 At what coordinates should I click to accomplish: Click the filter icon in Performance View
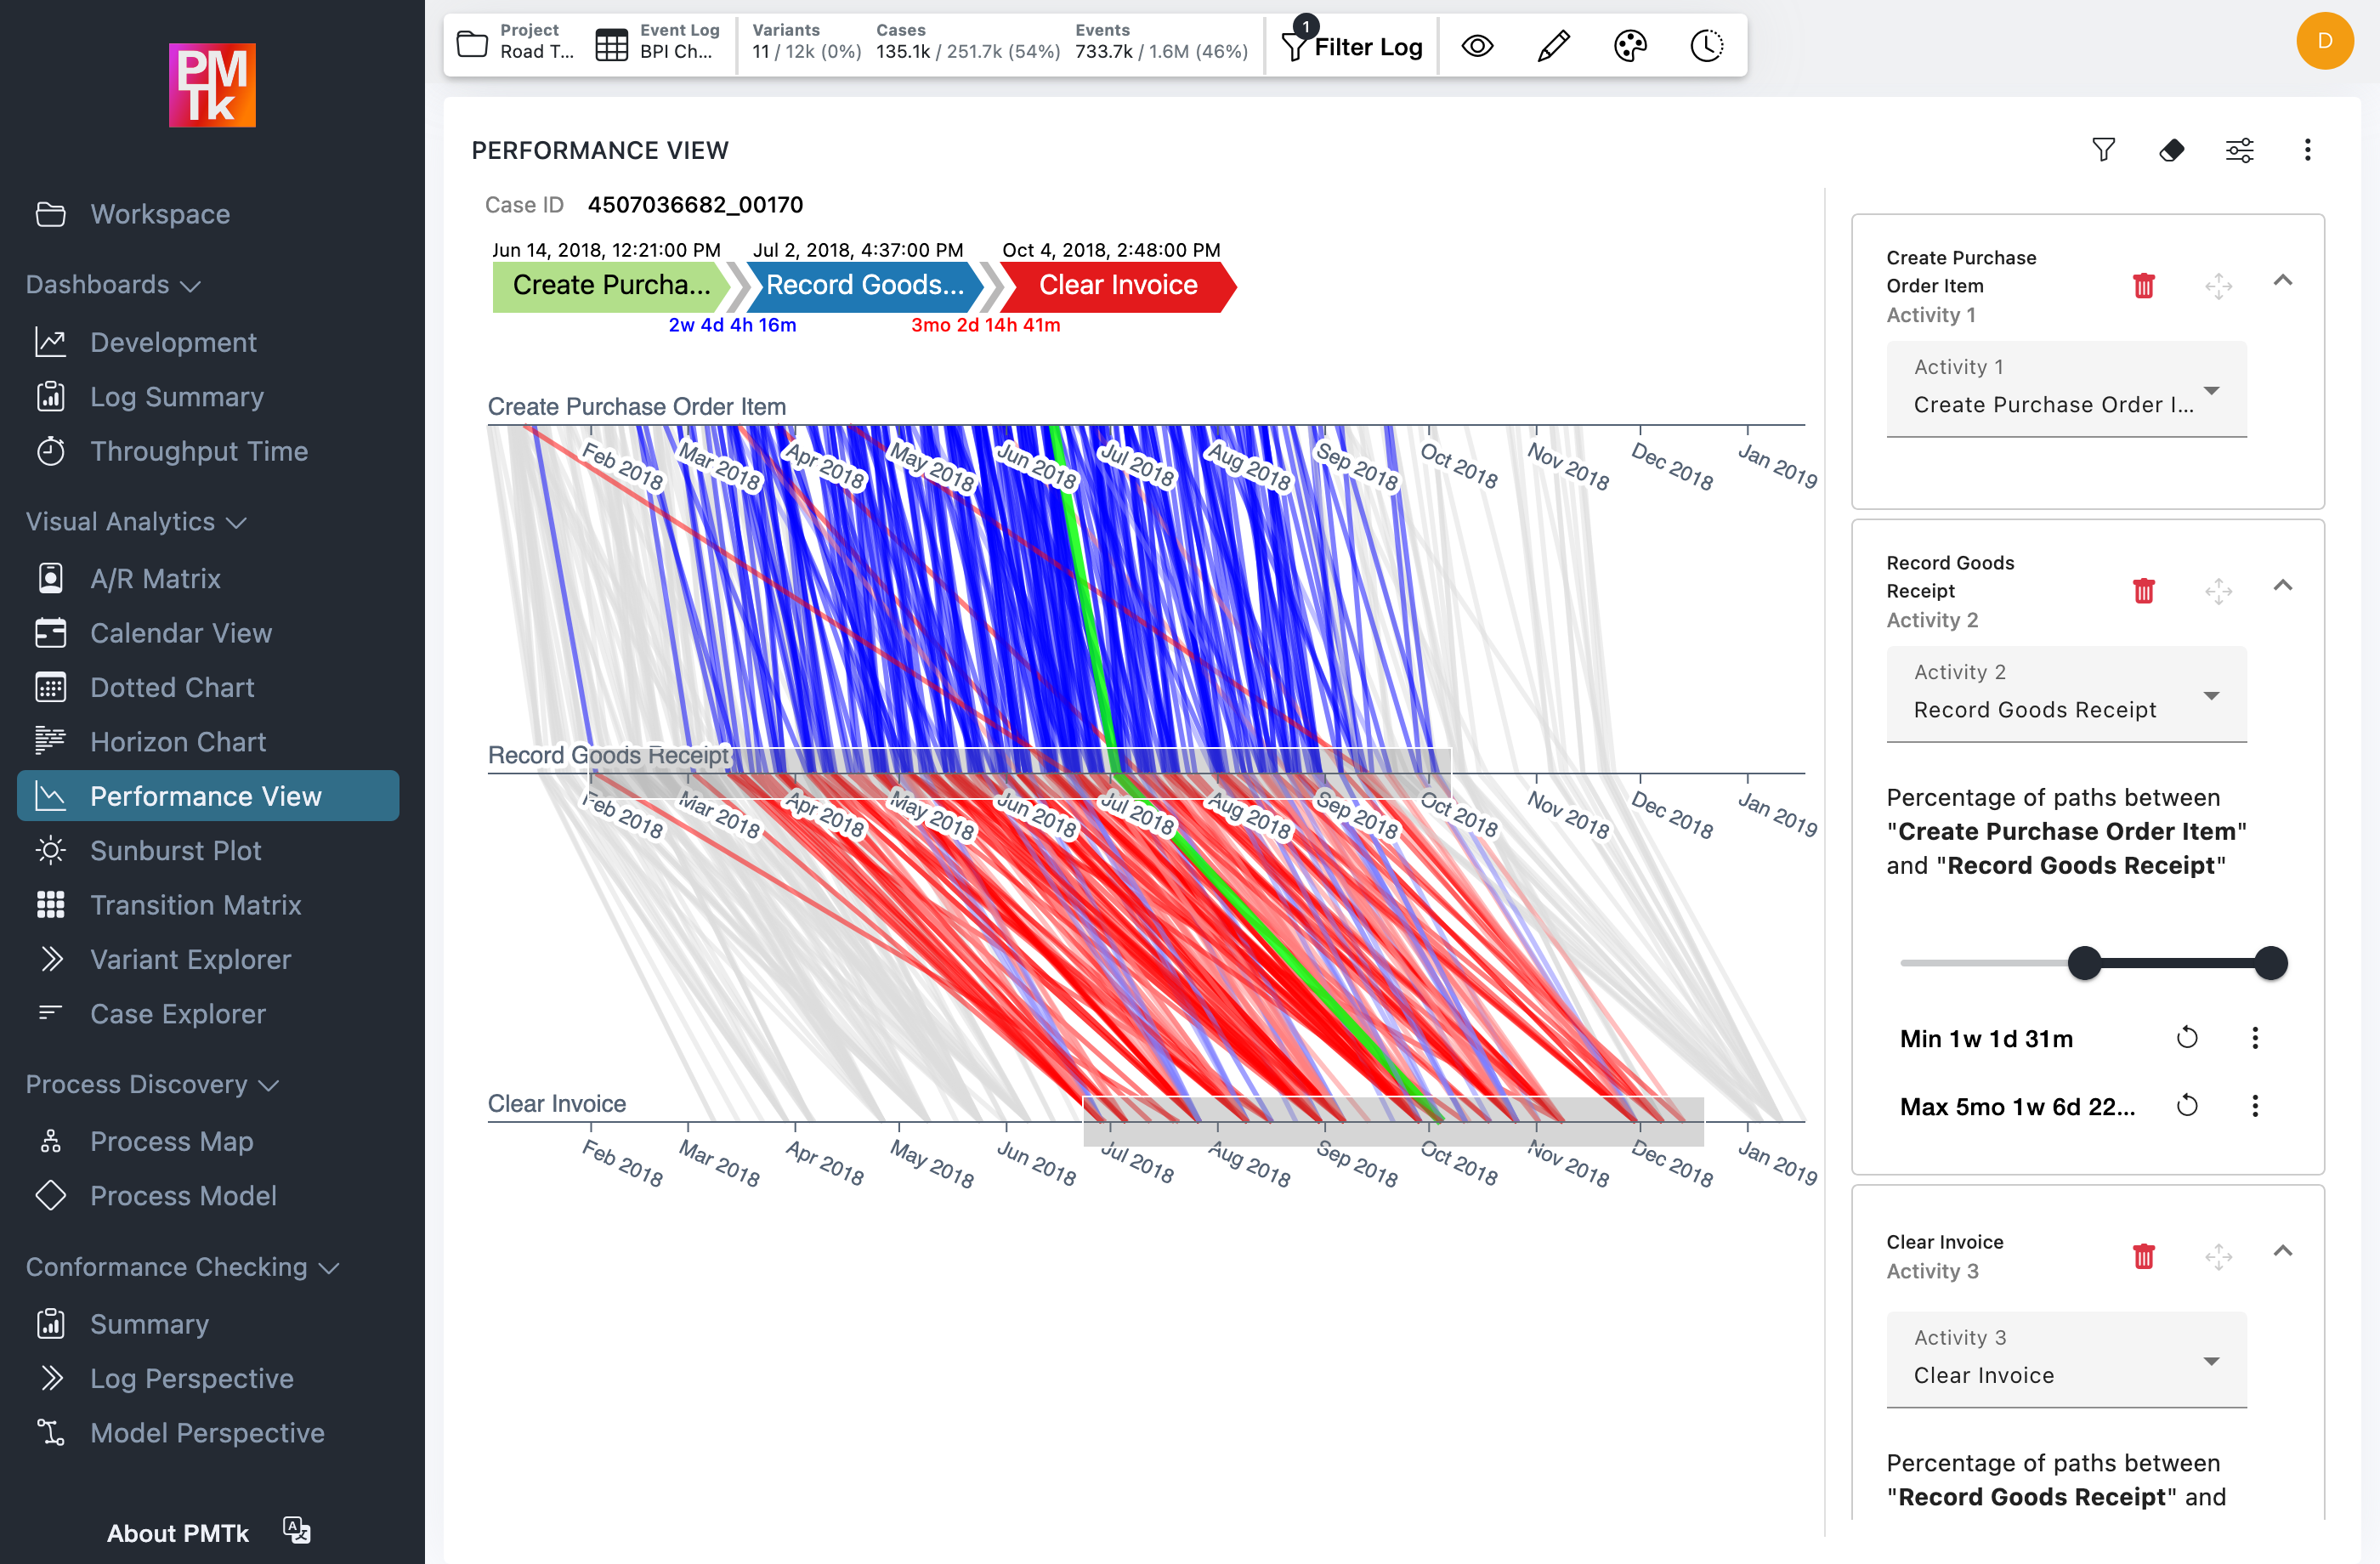pyautogui.click(x=2104, y=150)
